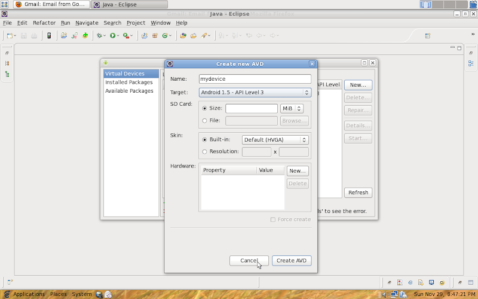Click the Refresh button in AVD Manager
This screenshot has width=478, height=299.
(358, 193)
